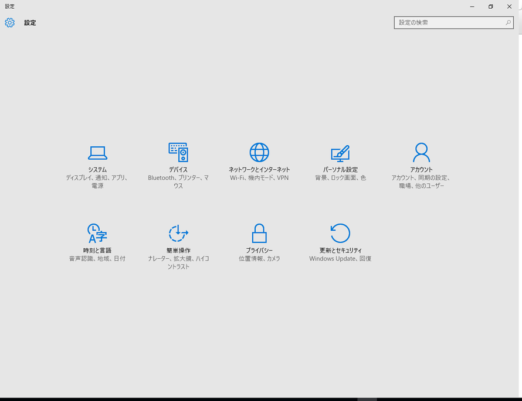522x401 pixels.
Task: Select the 更新とセキュリティ title label
Action: pyautogui.click(x=340, y=250)
